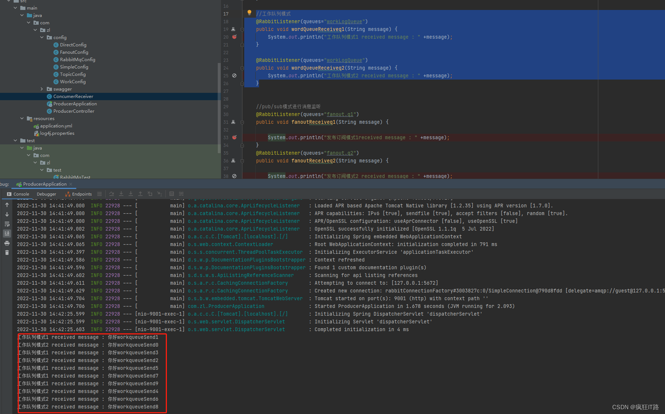Collapse fanoutReceiveq1 method fold on line 31
Screen dimensions: 665x414
(242, 122)
